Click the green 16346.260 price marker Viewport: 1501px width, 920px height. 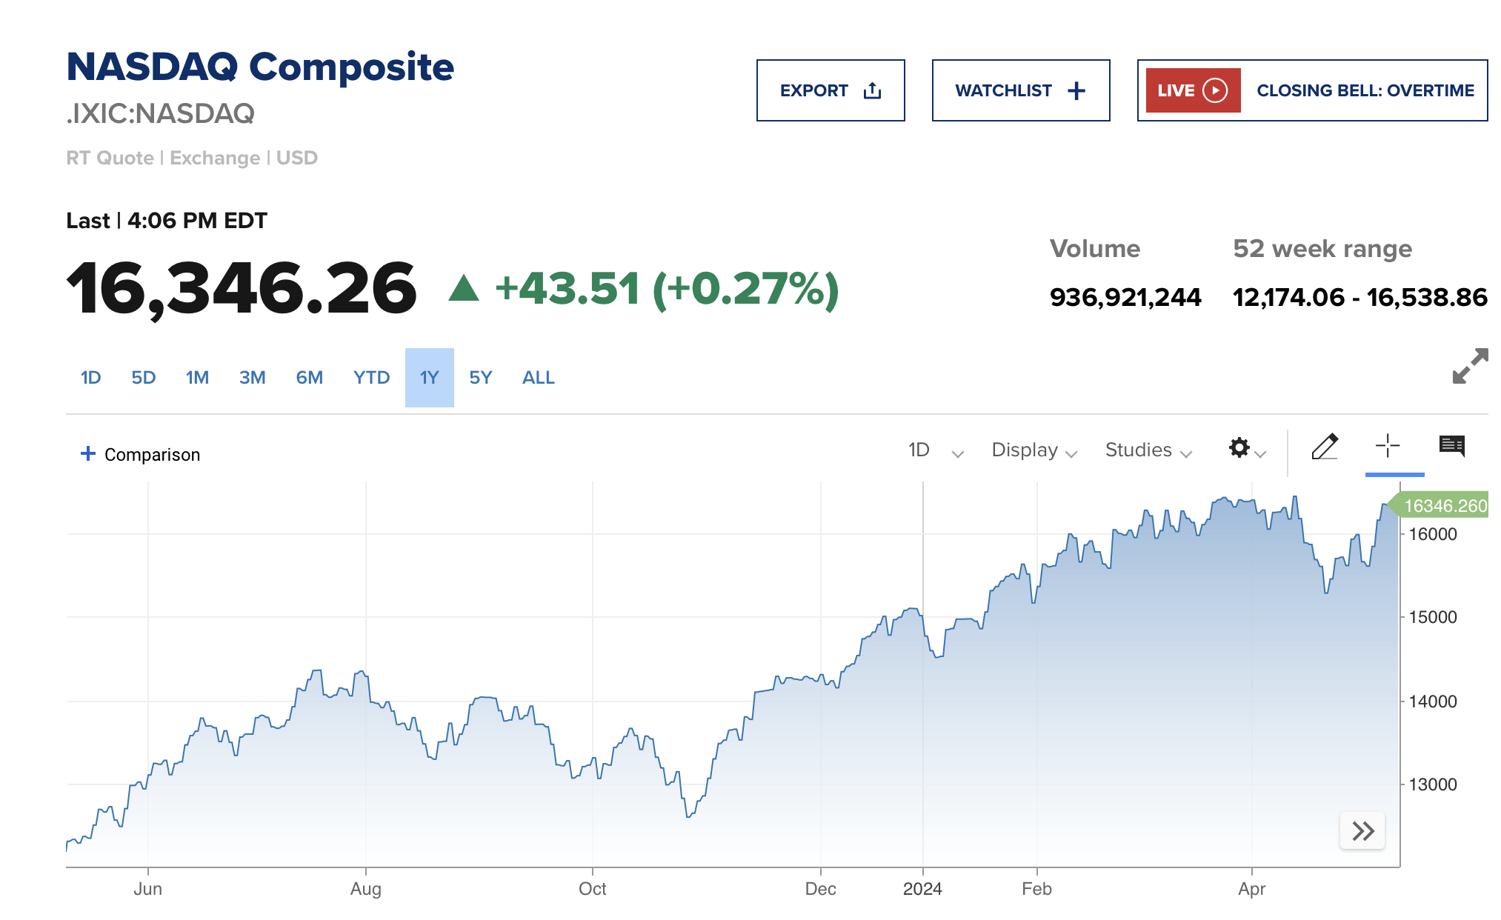1443,505
